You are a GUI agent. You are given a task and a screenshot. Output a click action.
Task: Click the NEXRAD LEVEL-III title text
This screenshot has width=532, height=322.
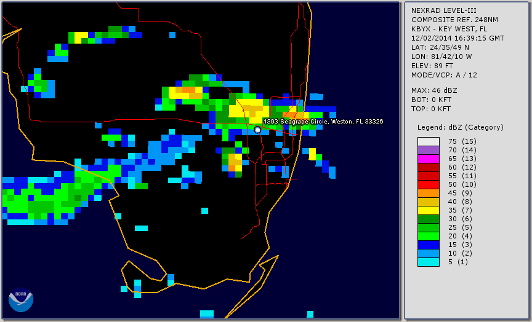[x=444, y=11]
